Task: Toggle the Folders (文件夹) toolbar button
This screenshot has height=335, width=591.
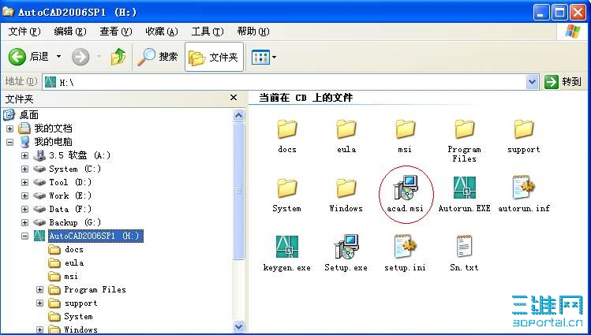Action: [x=214, y=58]
